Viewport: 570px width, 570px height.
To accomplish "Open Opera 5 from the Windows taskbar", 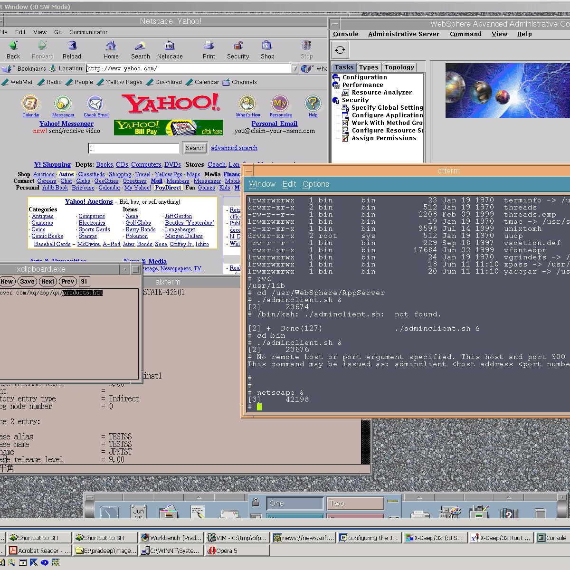I will (237, 551).
